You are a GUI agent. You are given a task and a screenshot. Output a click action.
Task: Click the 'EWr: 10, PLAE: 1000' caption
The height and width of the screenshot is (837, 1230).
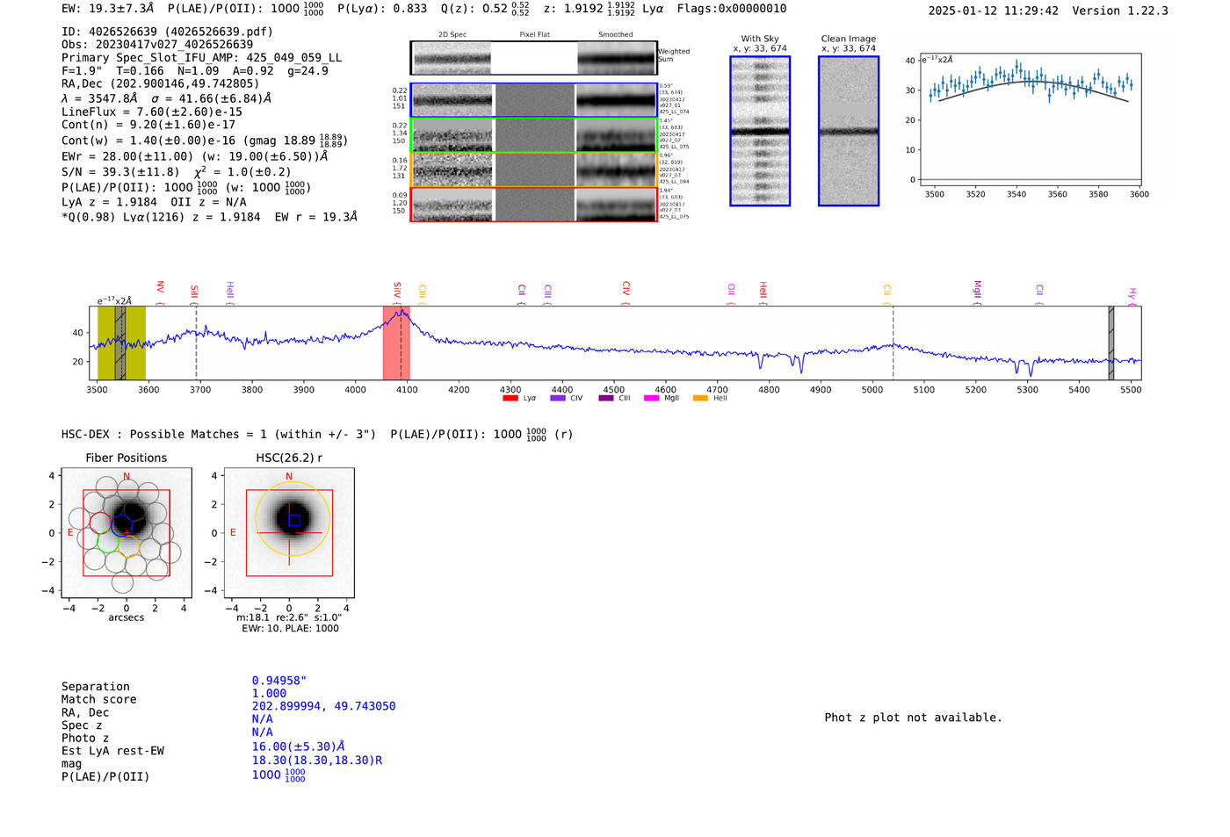[x=290, y=629]
